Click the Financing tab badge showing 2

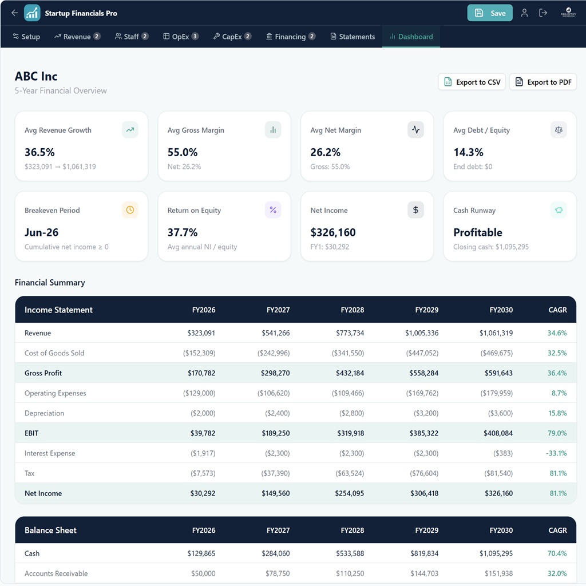click(312, 36)
